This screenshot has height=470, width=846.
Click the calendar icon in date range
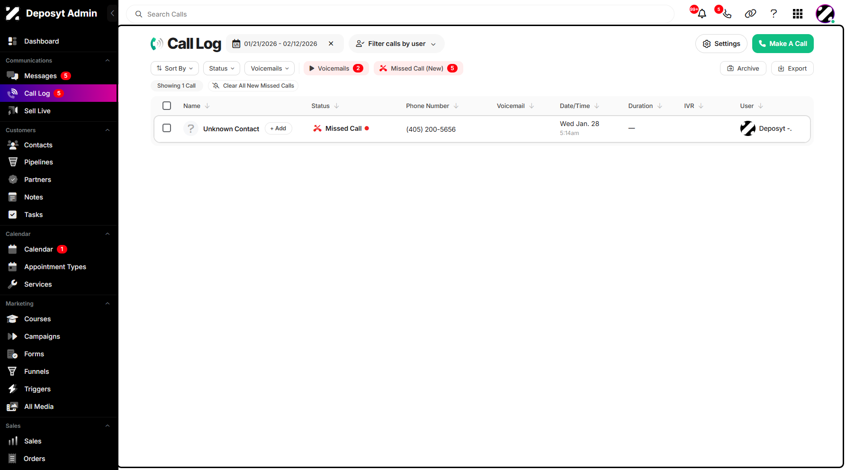(x=236, y=44)
